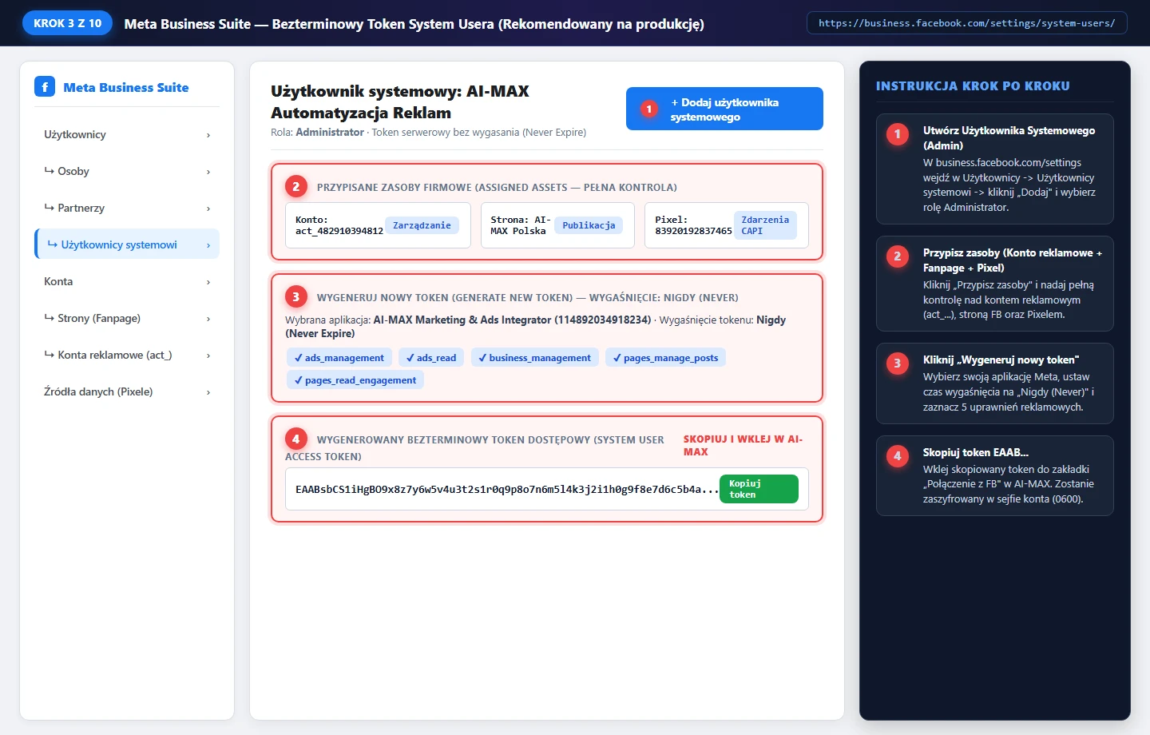The image size is (1150, 735).
Task: Click the Rola: Administrator text
Action: tap(317, 132)
